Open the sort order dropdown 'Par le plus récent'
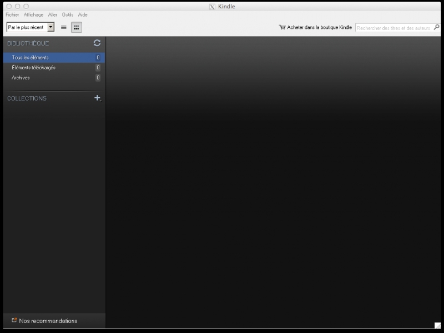 click(31, 27)
